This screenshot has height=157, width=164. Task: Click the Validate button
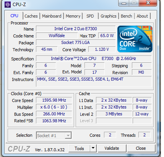tap(112, 148)
